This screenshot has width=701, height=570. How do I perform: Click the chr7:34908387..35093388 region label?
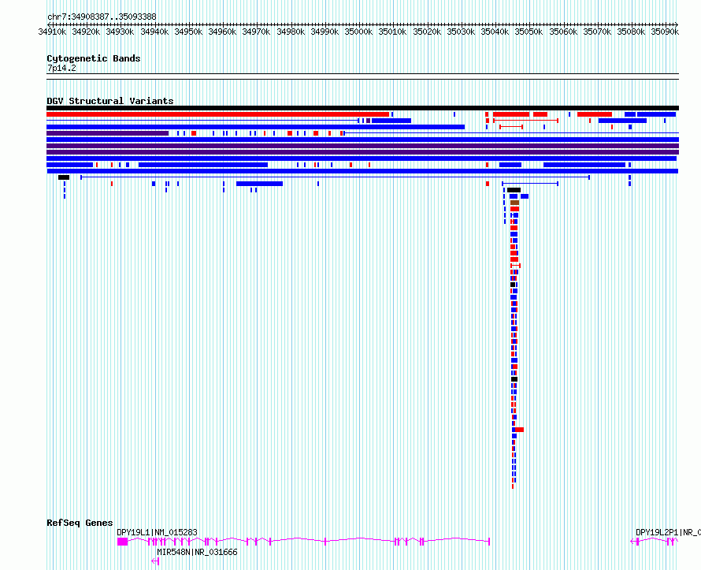coord(102,17)
